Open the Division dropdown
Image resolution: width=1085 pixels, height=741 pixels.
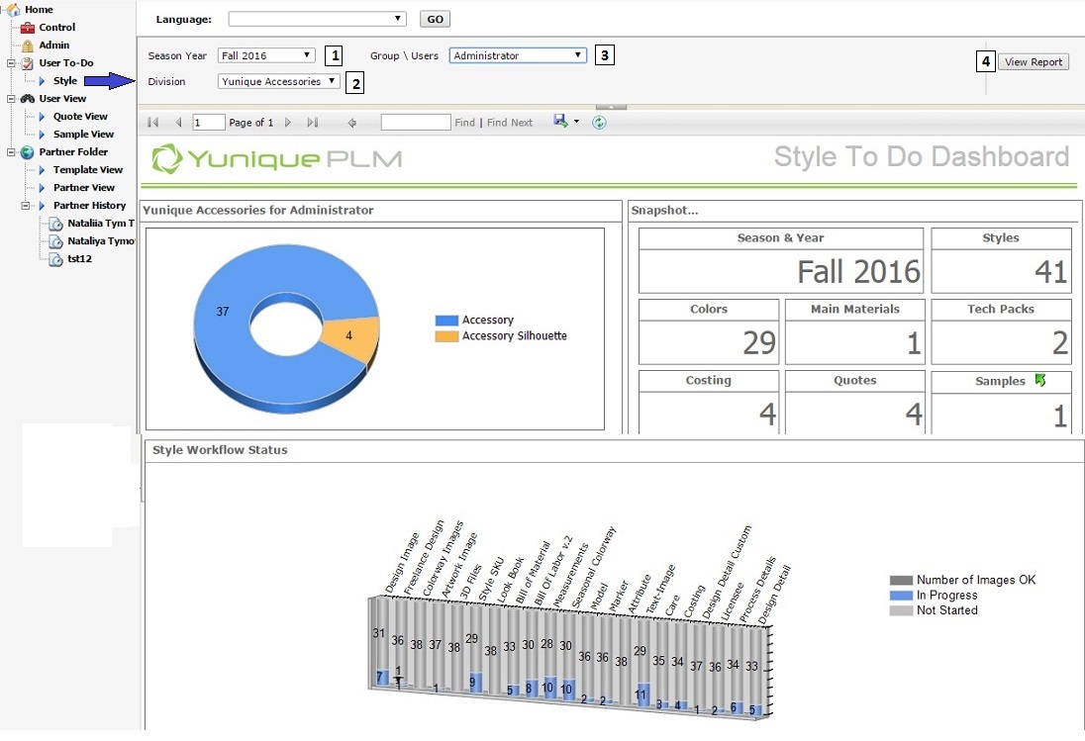[x=278, y=81]
